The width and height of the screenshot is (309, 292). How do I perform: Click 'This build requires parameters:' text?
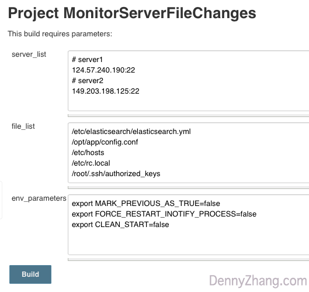[60, 34]
